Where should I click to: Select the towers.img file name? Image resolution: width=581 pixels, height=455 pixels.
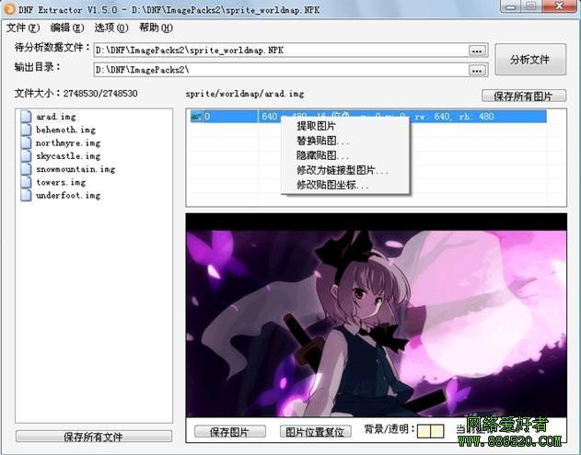61,182
